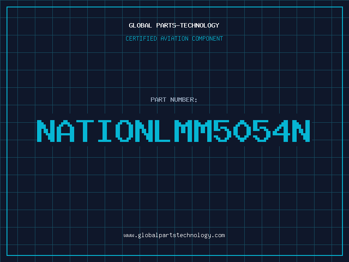The width and height of the screenshot is (349, 262).
Task: Click the PART NUMBER: label
Action: (174, 100)
